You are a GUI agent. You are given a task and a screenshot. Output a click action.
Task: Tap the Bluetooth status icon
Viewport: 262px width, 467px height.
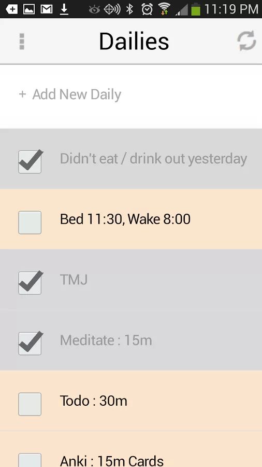[x=129, y=9]
